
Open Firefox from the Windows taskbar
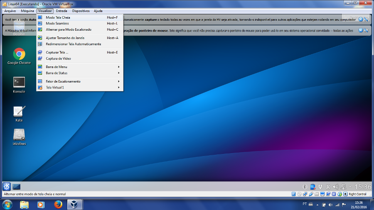[58, 205]
